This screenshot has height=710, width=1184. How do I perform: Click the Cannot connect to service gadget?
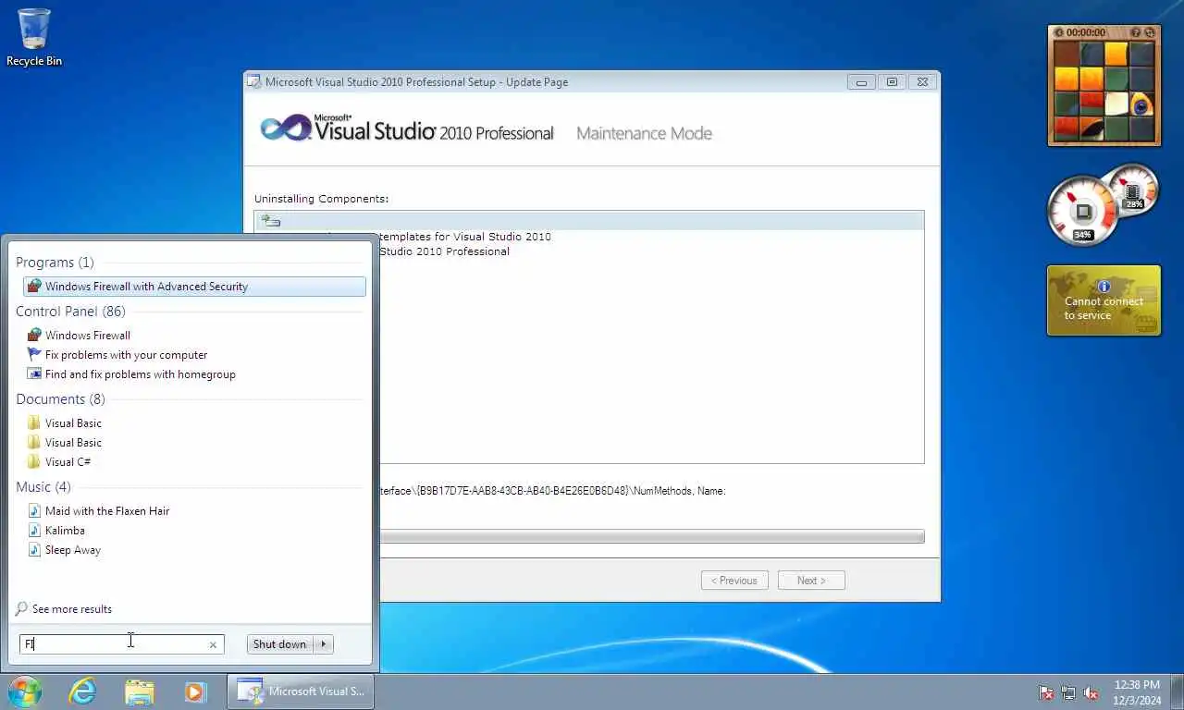tap(1104, 300)
